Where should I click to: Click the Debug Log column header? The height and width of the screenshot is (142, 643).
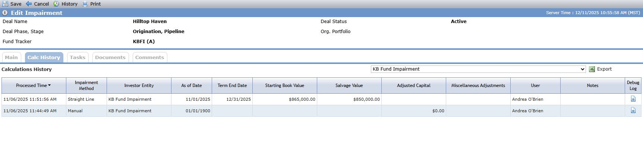pos(633,85)
